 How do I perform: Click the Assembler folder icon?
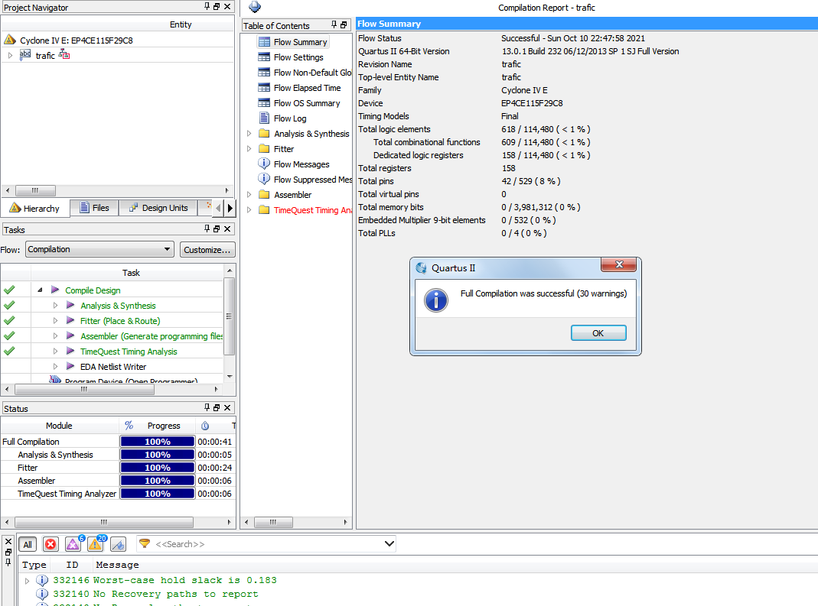265,194
